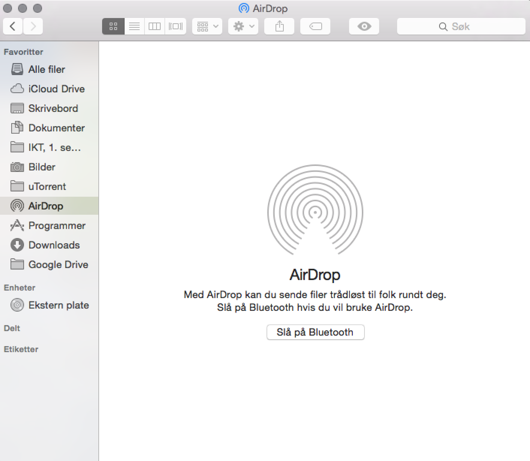This screenshot has height=461, width=530.
Task: Click the Share toolbar button
Action: pos(279,26)
